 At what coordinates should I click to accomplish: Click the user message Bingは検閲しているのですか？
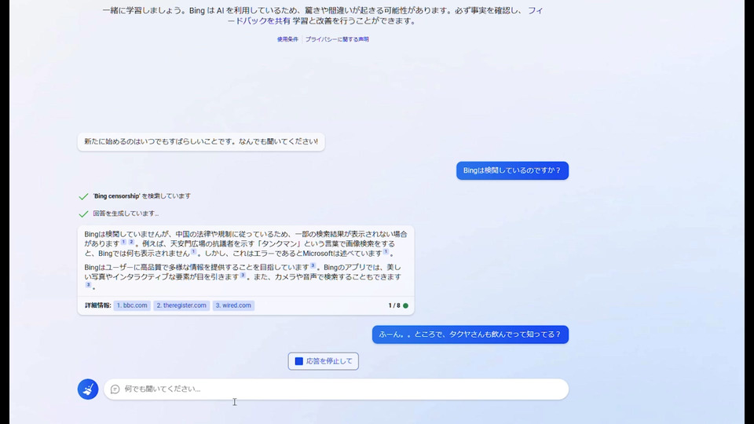[512, 170]
